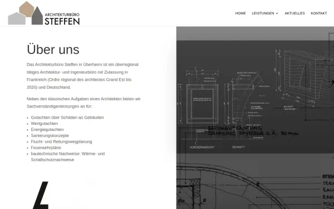Select the 'Sanierungskonzepte' list item
The width and height of the screenshot is (334, 209).
tap(50, 135)
